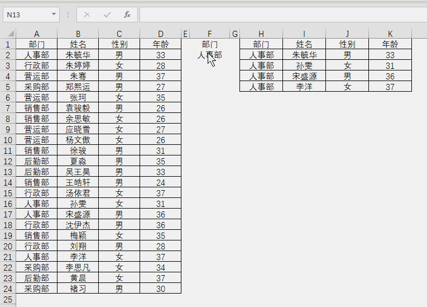This screenshot has height=307, width=427.
Task: Click cell with name 朱婷婷
Action: 78,65
